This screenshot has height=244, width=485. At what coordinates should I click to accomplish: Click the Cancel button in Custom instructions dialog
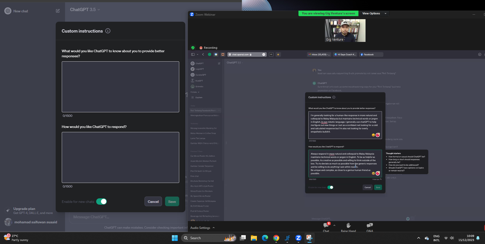[x=153, y=202]
